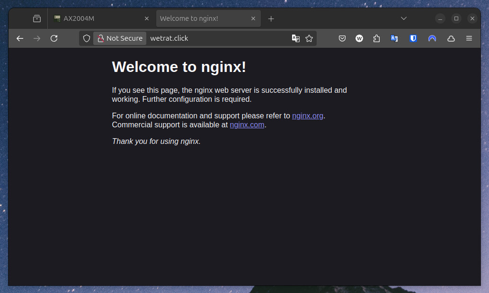Reload the current page
This screenshot has height=293, width=489.
54,38
